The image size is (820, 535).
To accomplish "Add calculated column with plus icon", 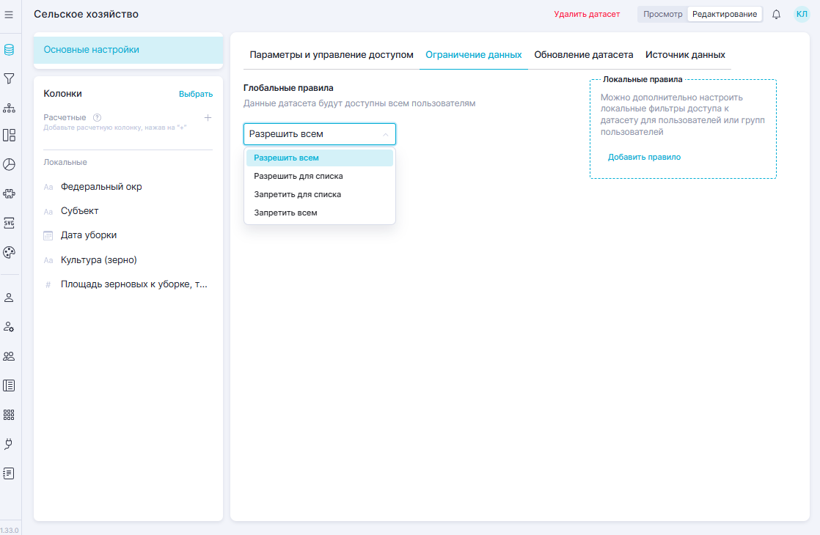I will tap(208, 117).
